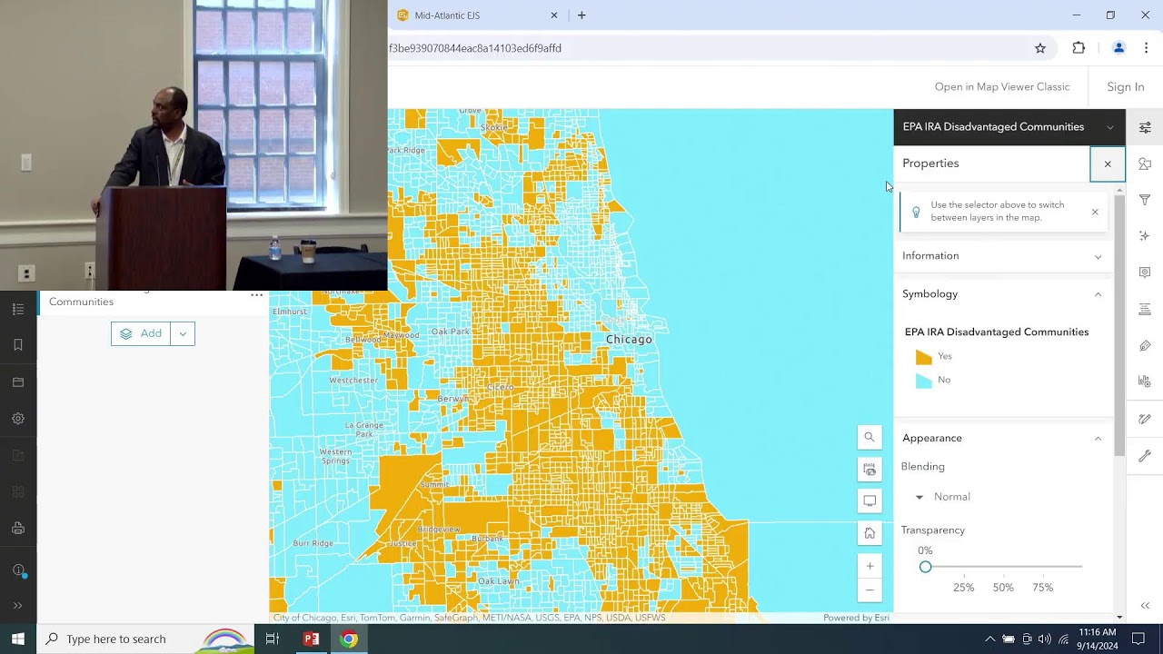
Task: Open the volume control in system tray
Action: [x=1045, y=639]
